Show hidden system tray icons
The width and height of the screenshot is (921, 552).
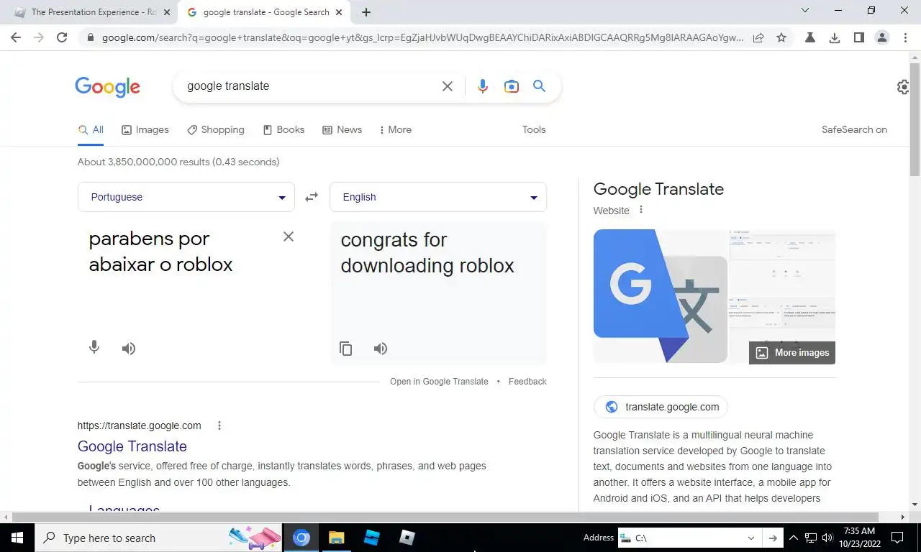tap(793, 538)
